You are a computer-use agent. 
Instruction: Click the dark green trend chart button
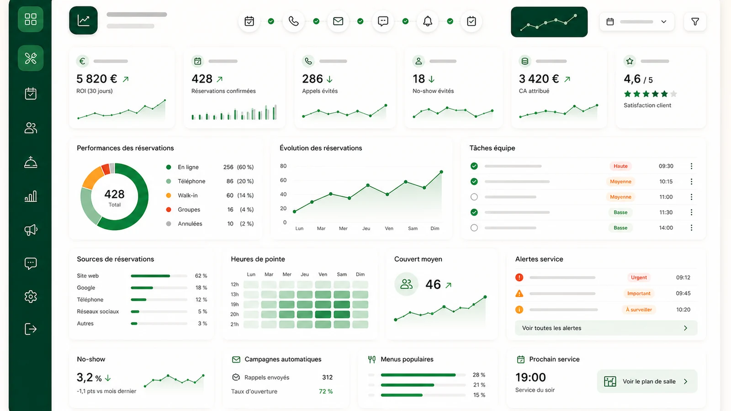click(x=549, y=22)
